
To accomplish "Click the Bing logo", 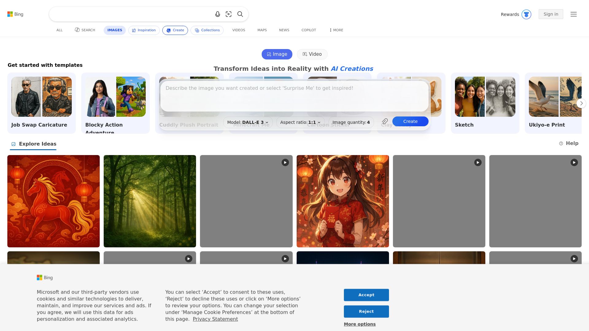I will pos(15,14).
